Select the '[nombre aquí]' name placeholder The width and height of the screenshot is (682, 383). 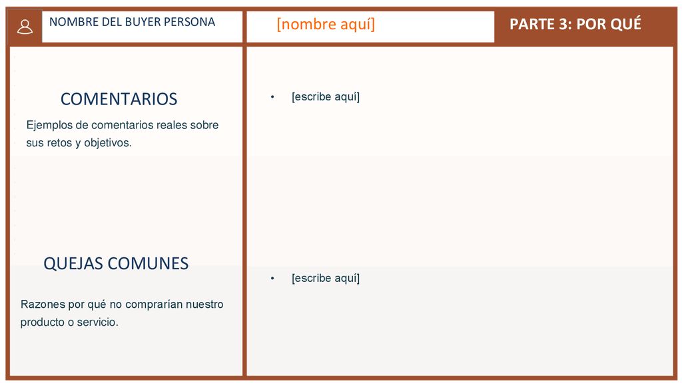(x=325, y=24)
